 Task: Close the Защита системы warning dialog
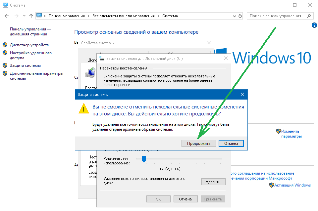(242, 94)
